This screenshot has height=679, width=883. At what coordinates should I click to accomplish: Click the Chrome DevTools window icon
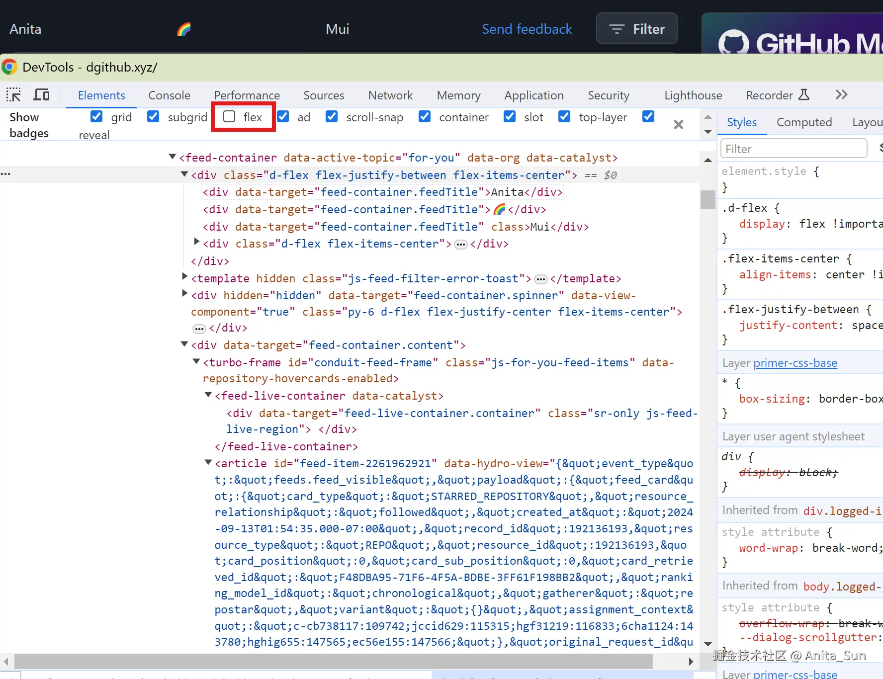pyautogui.click(x=9, y=67)
